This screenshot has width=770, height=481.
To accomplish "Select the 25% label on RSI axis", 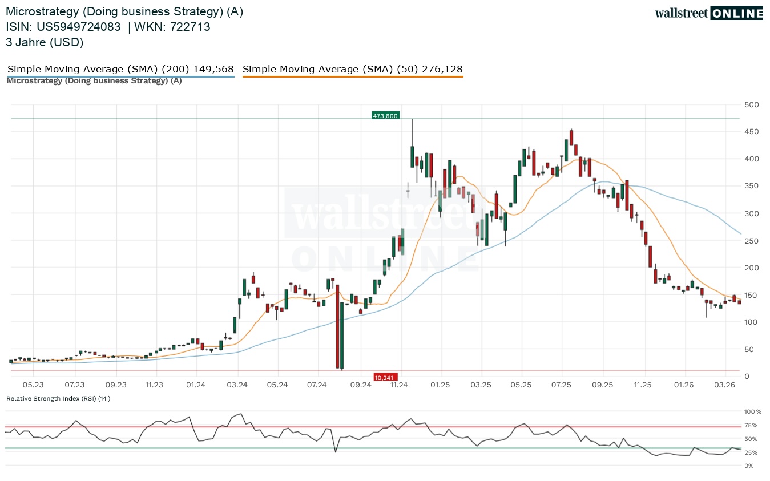I will point(751,452).
